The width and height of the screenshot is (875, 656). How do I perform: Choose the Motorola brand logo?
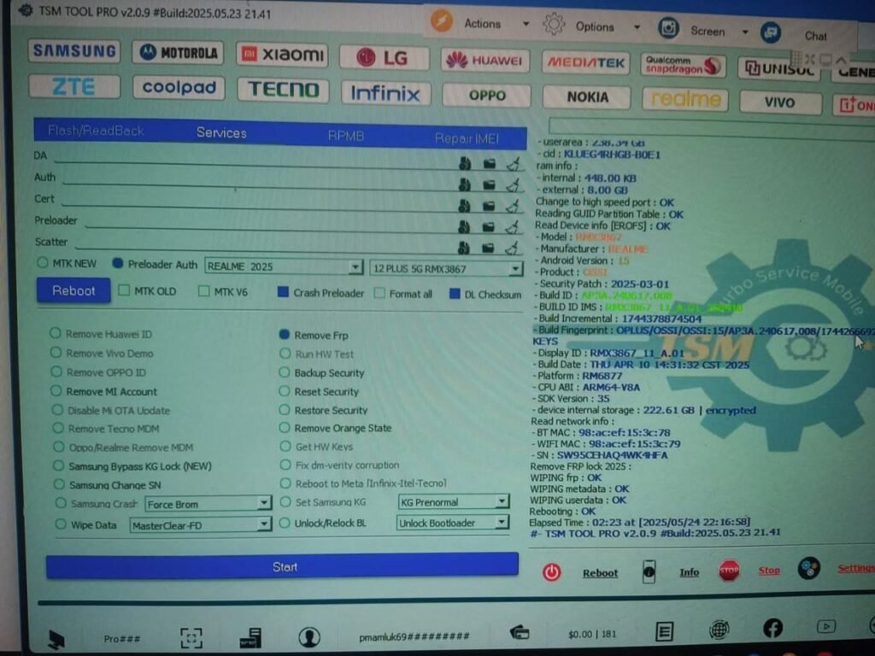tap(179, 53)
